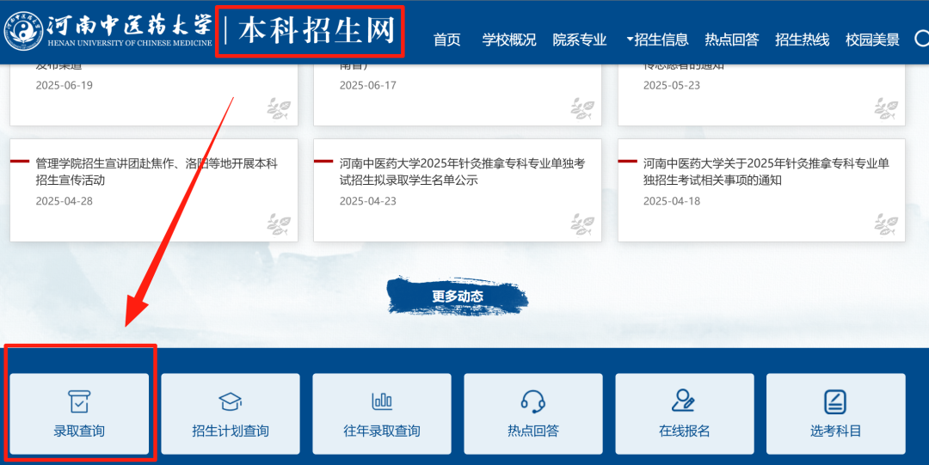Click the person-pen icon for 在线报名
Screen dimensions: 929x465
pyautogui.click(x=683, y=401)
